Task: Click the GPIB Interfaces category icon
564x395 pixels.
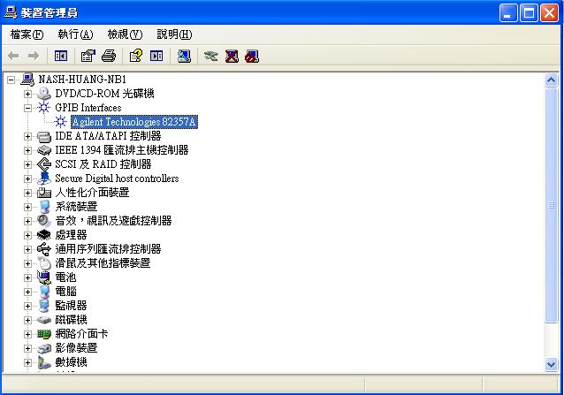Action: click(44, 108)
